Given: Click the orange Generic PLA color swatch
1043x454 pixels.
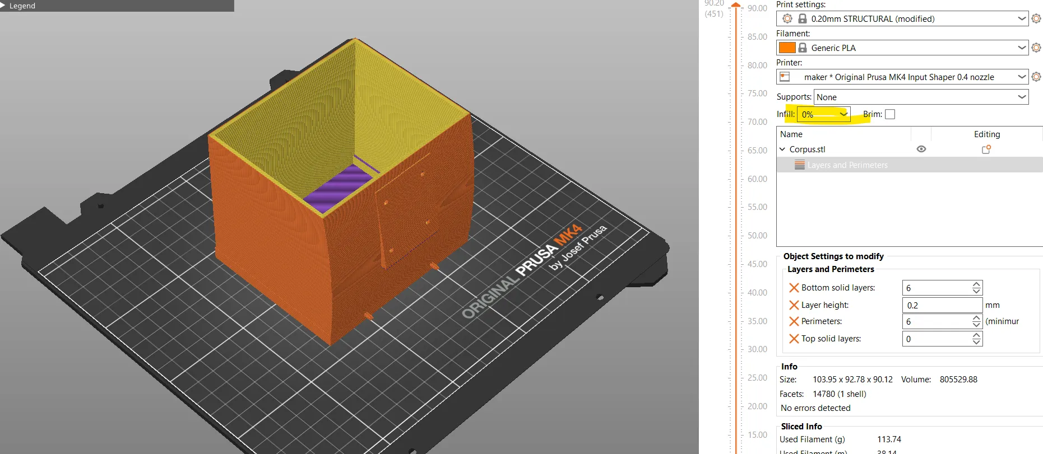Looking at the screenshot, I should click(x=787, y=48).
